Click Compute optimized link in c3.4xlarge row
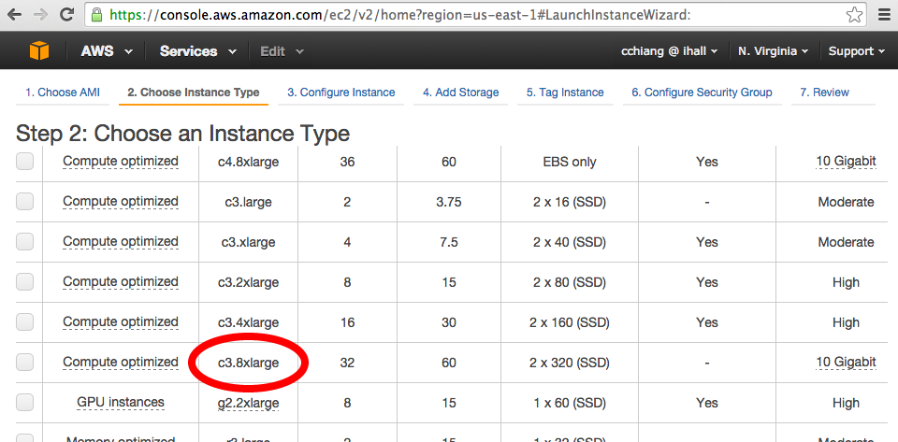 click(x=121, y=322)
